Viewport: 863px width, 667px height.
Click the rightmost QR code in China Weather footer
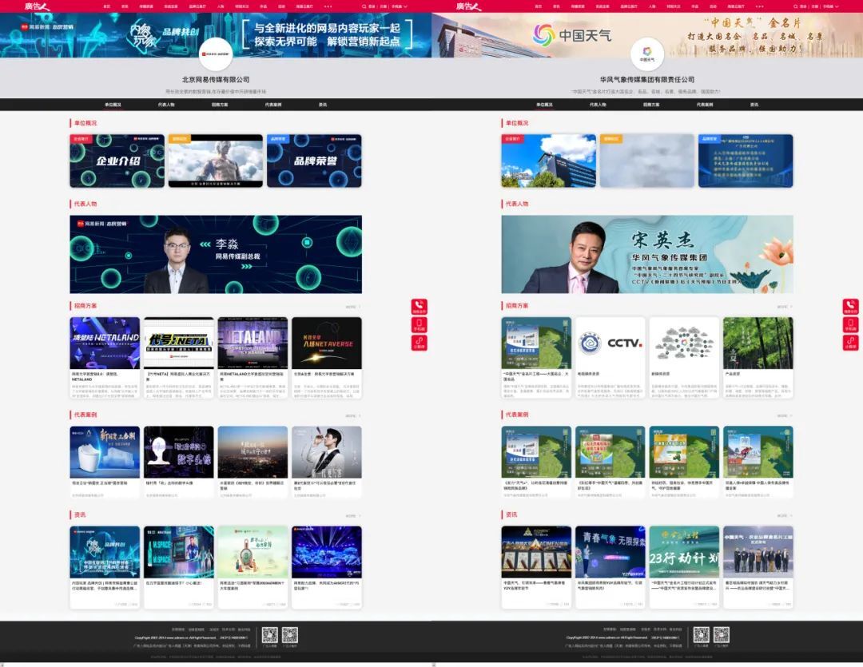click(x=722, y=635)
